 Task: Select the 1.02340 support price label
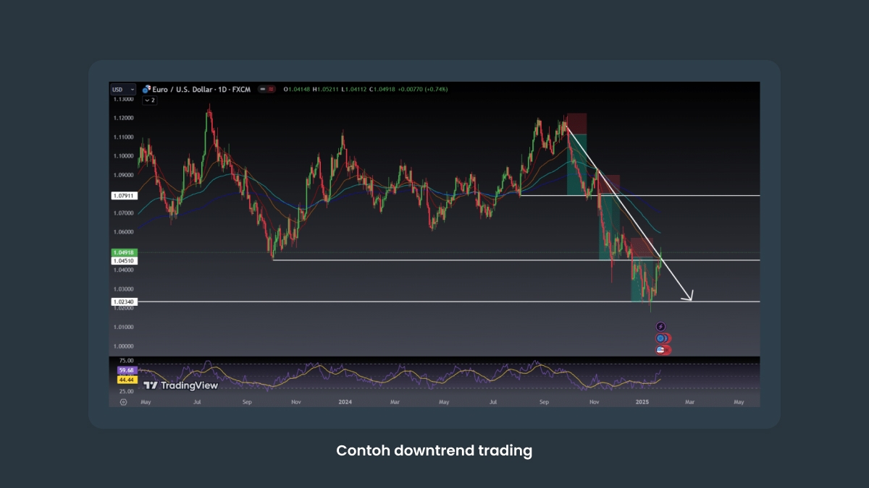click(x=125, y=302)
